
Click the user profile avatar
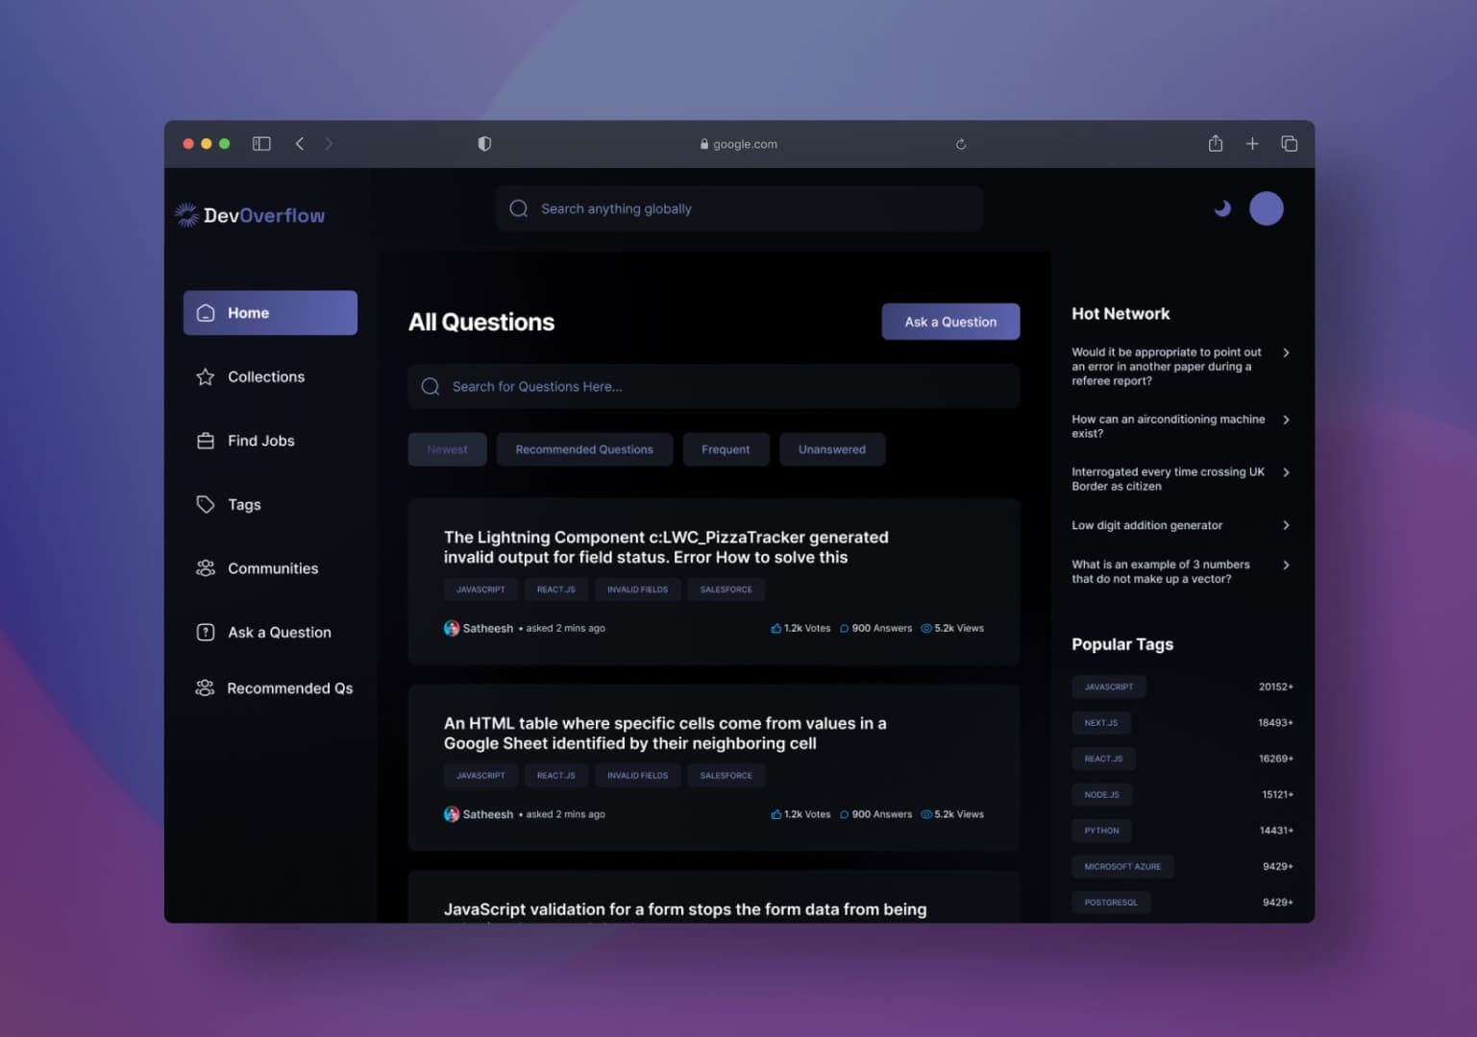pos(1267,207)
